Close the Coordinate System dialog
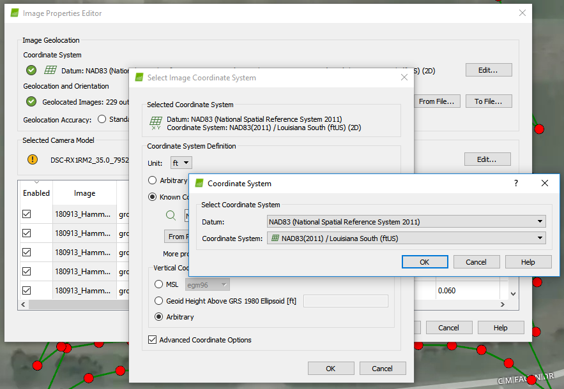 [x=545, y=183]
